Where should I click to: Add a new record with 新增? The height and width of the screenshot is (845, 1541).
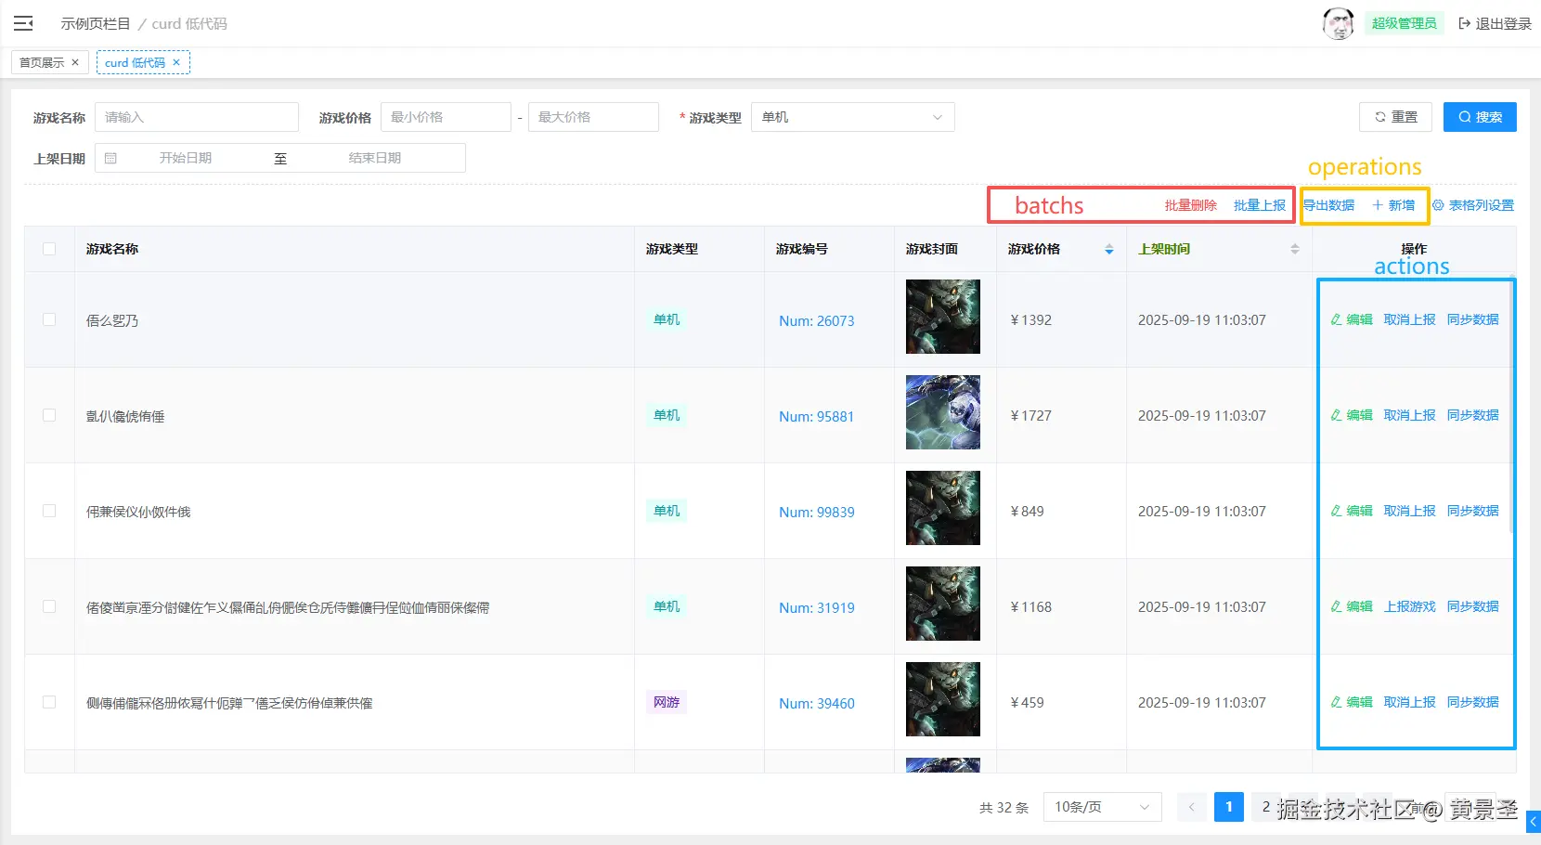pos(1393,205)
